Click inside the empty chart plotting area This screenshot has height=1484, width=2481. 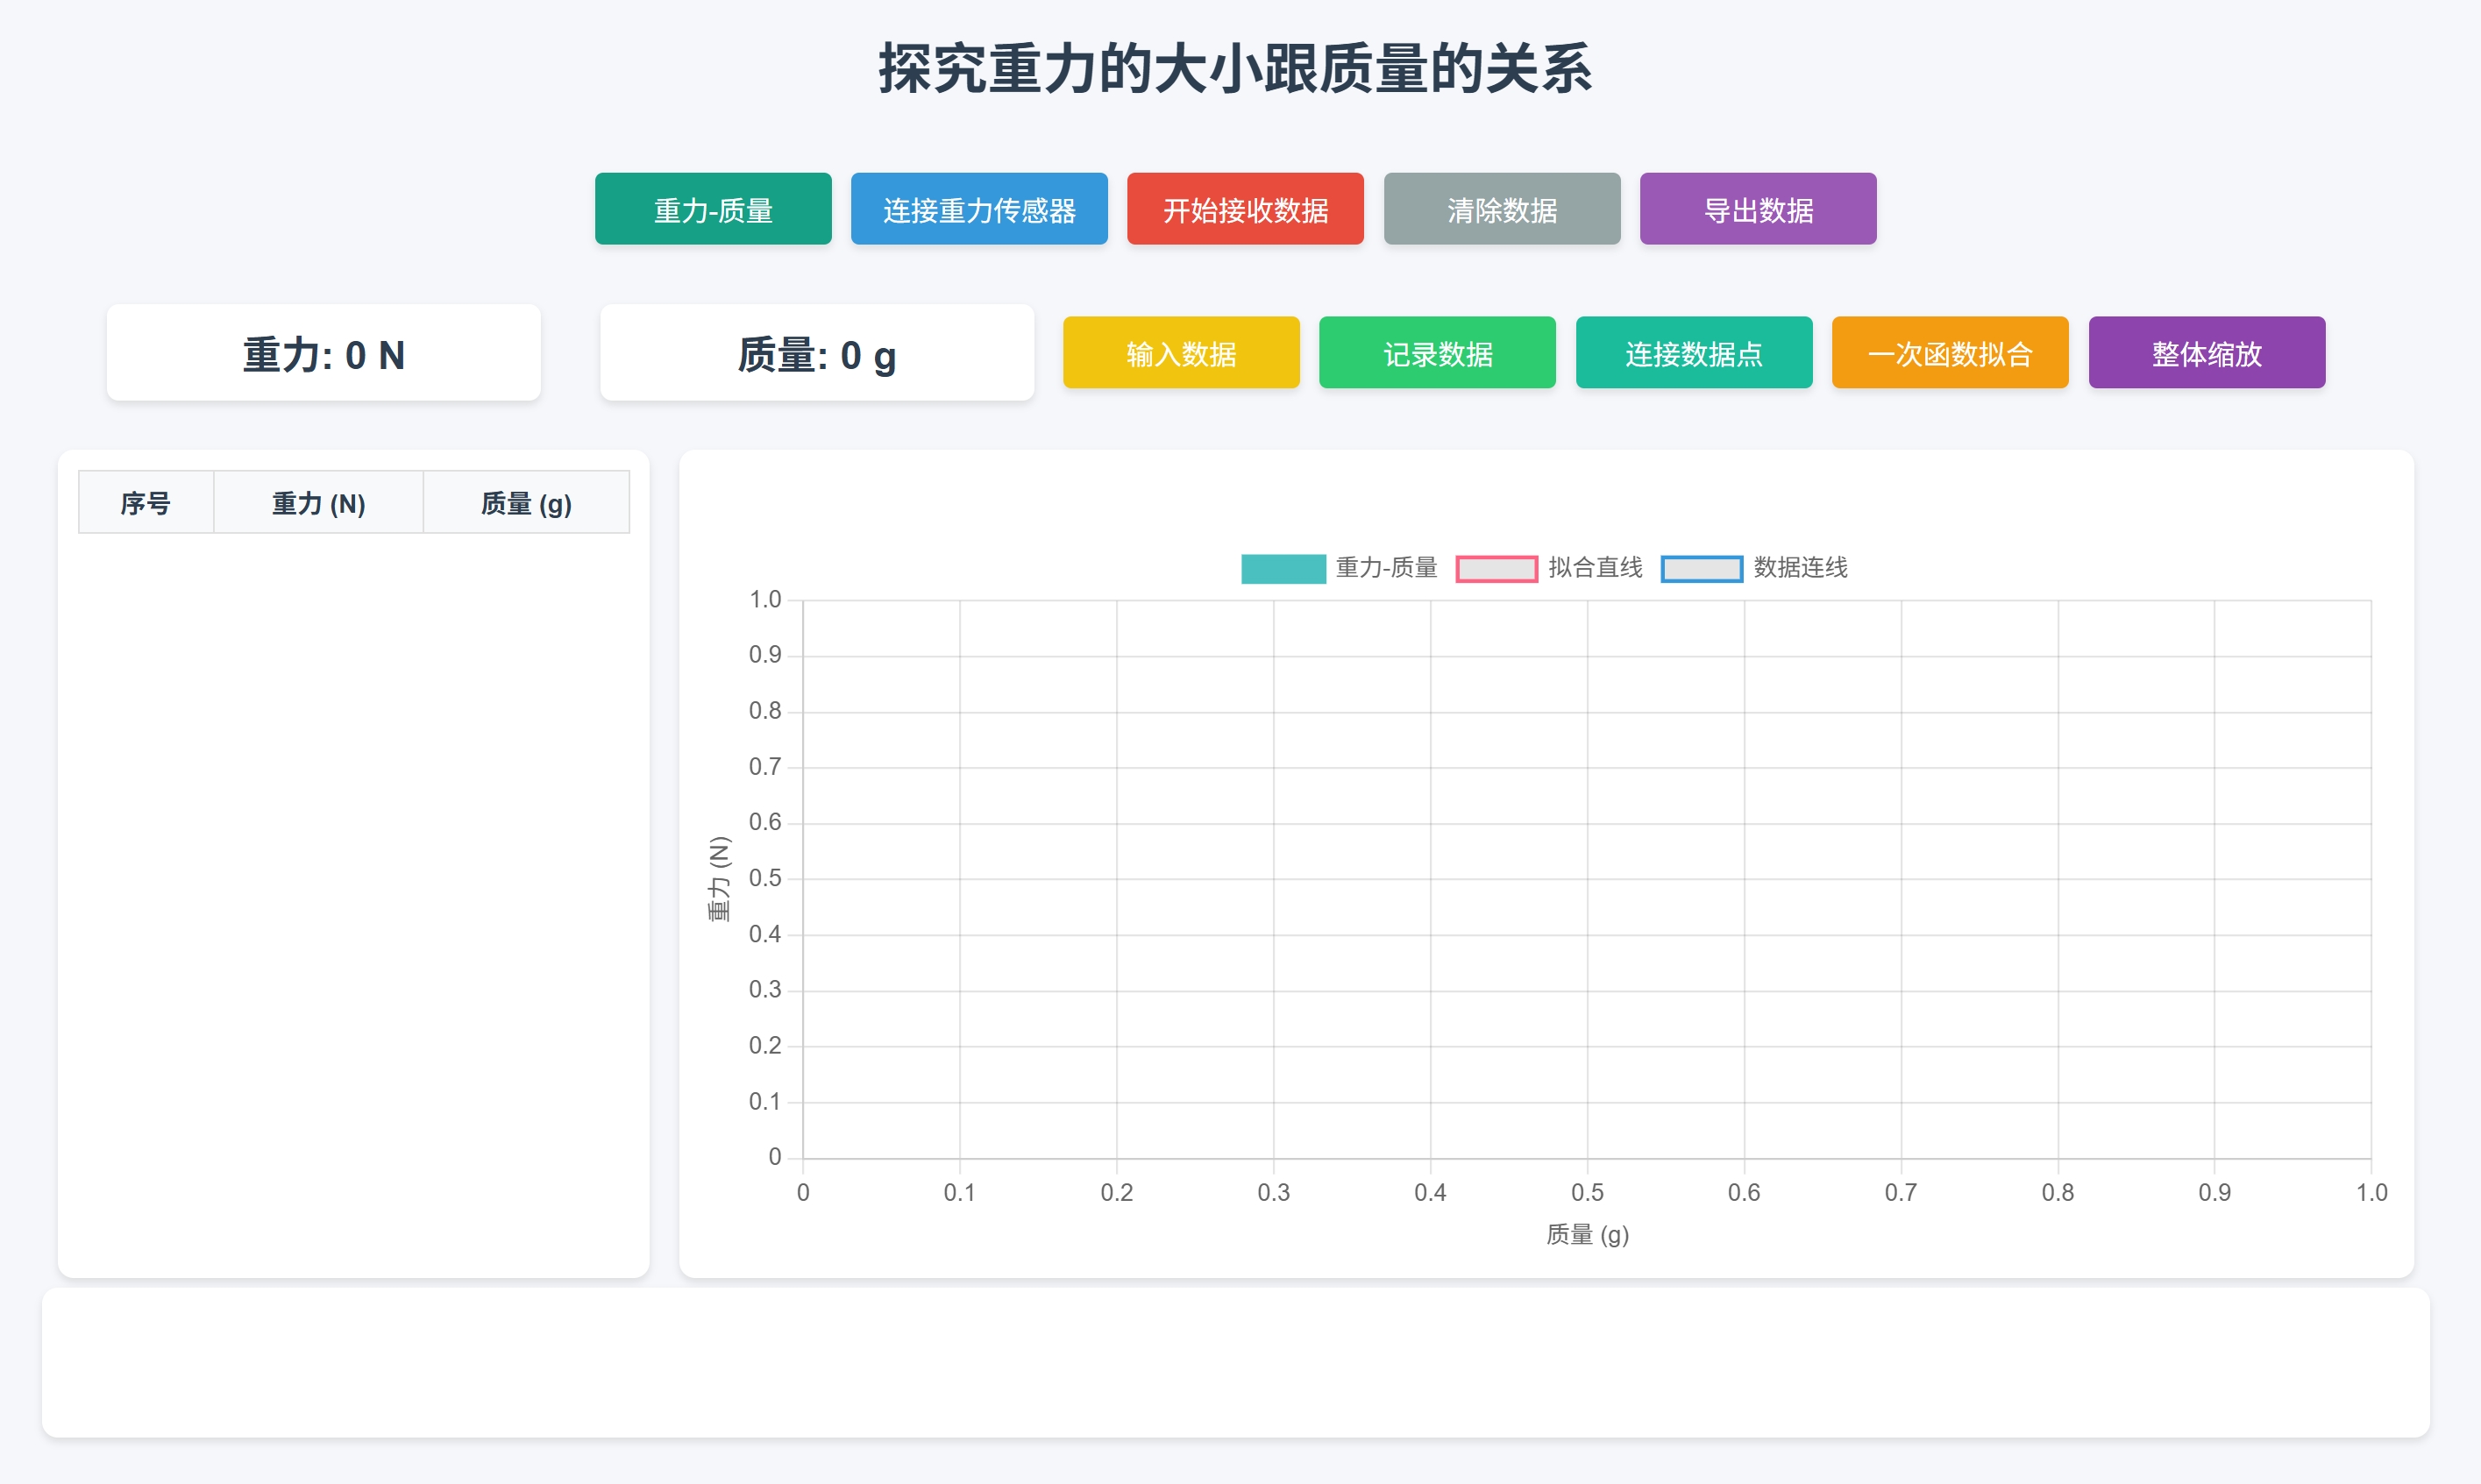pyautogui.click(x=1587, y=880)
